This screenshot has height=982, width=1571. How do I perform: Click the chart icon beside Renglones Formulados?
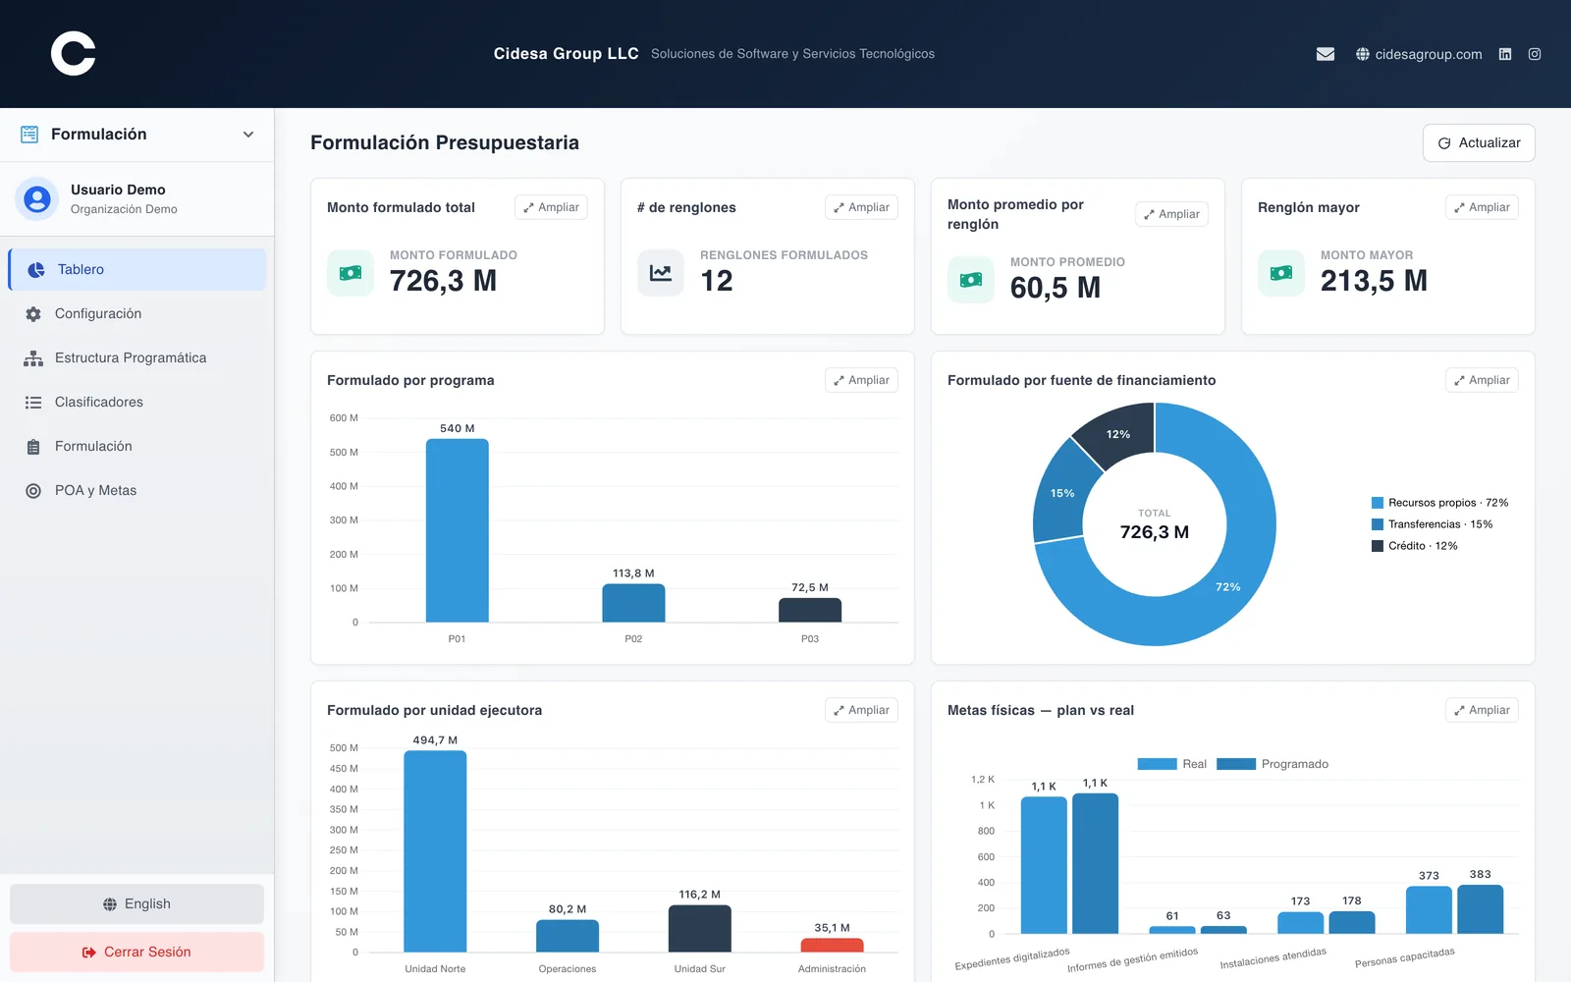point(661,273)
